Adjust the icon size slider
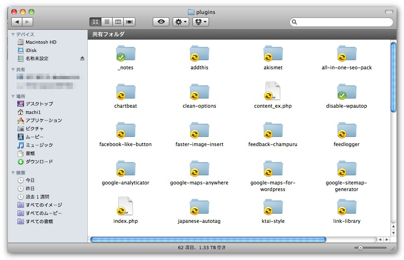 coord(361,248)
